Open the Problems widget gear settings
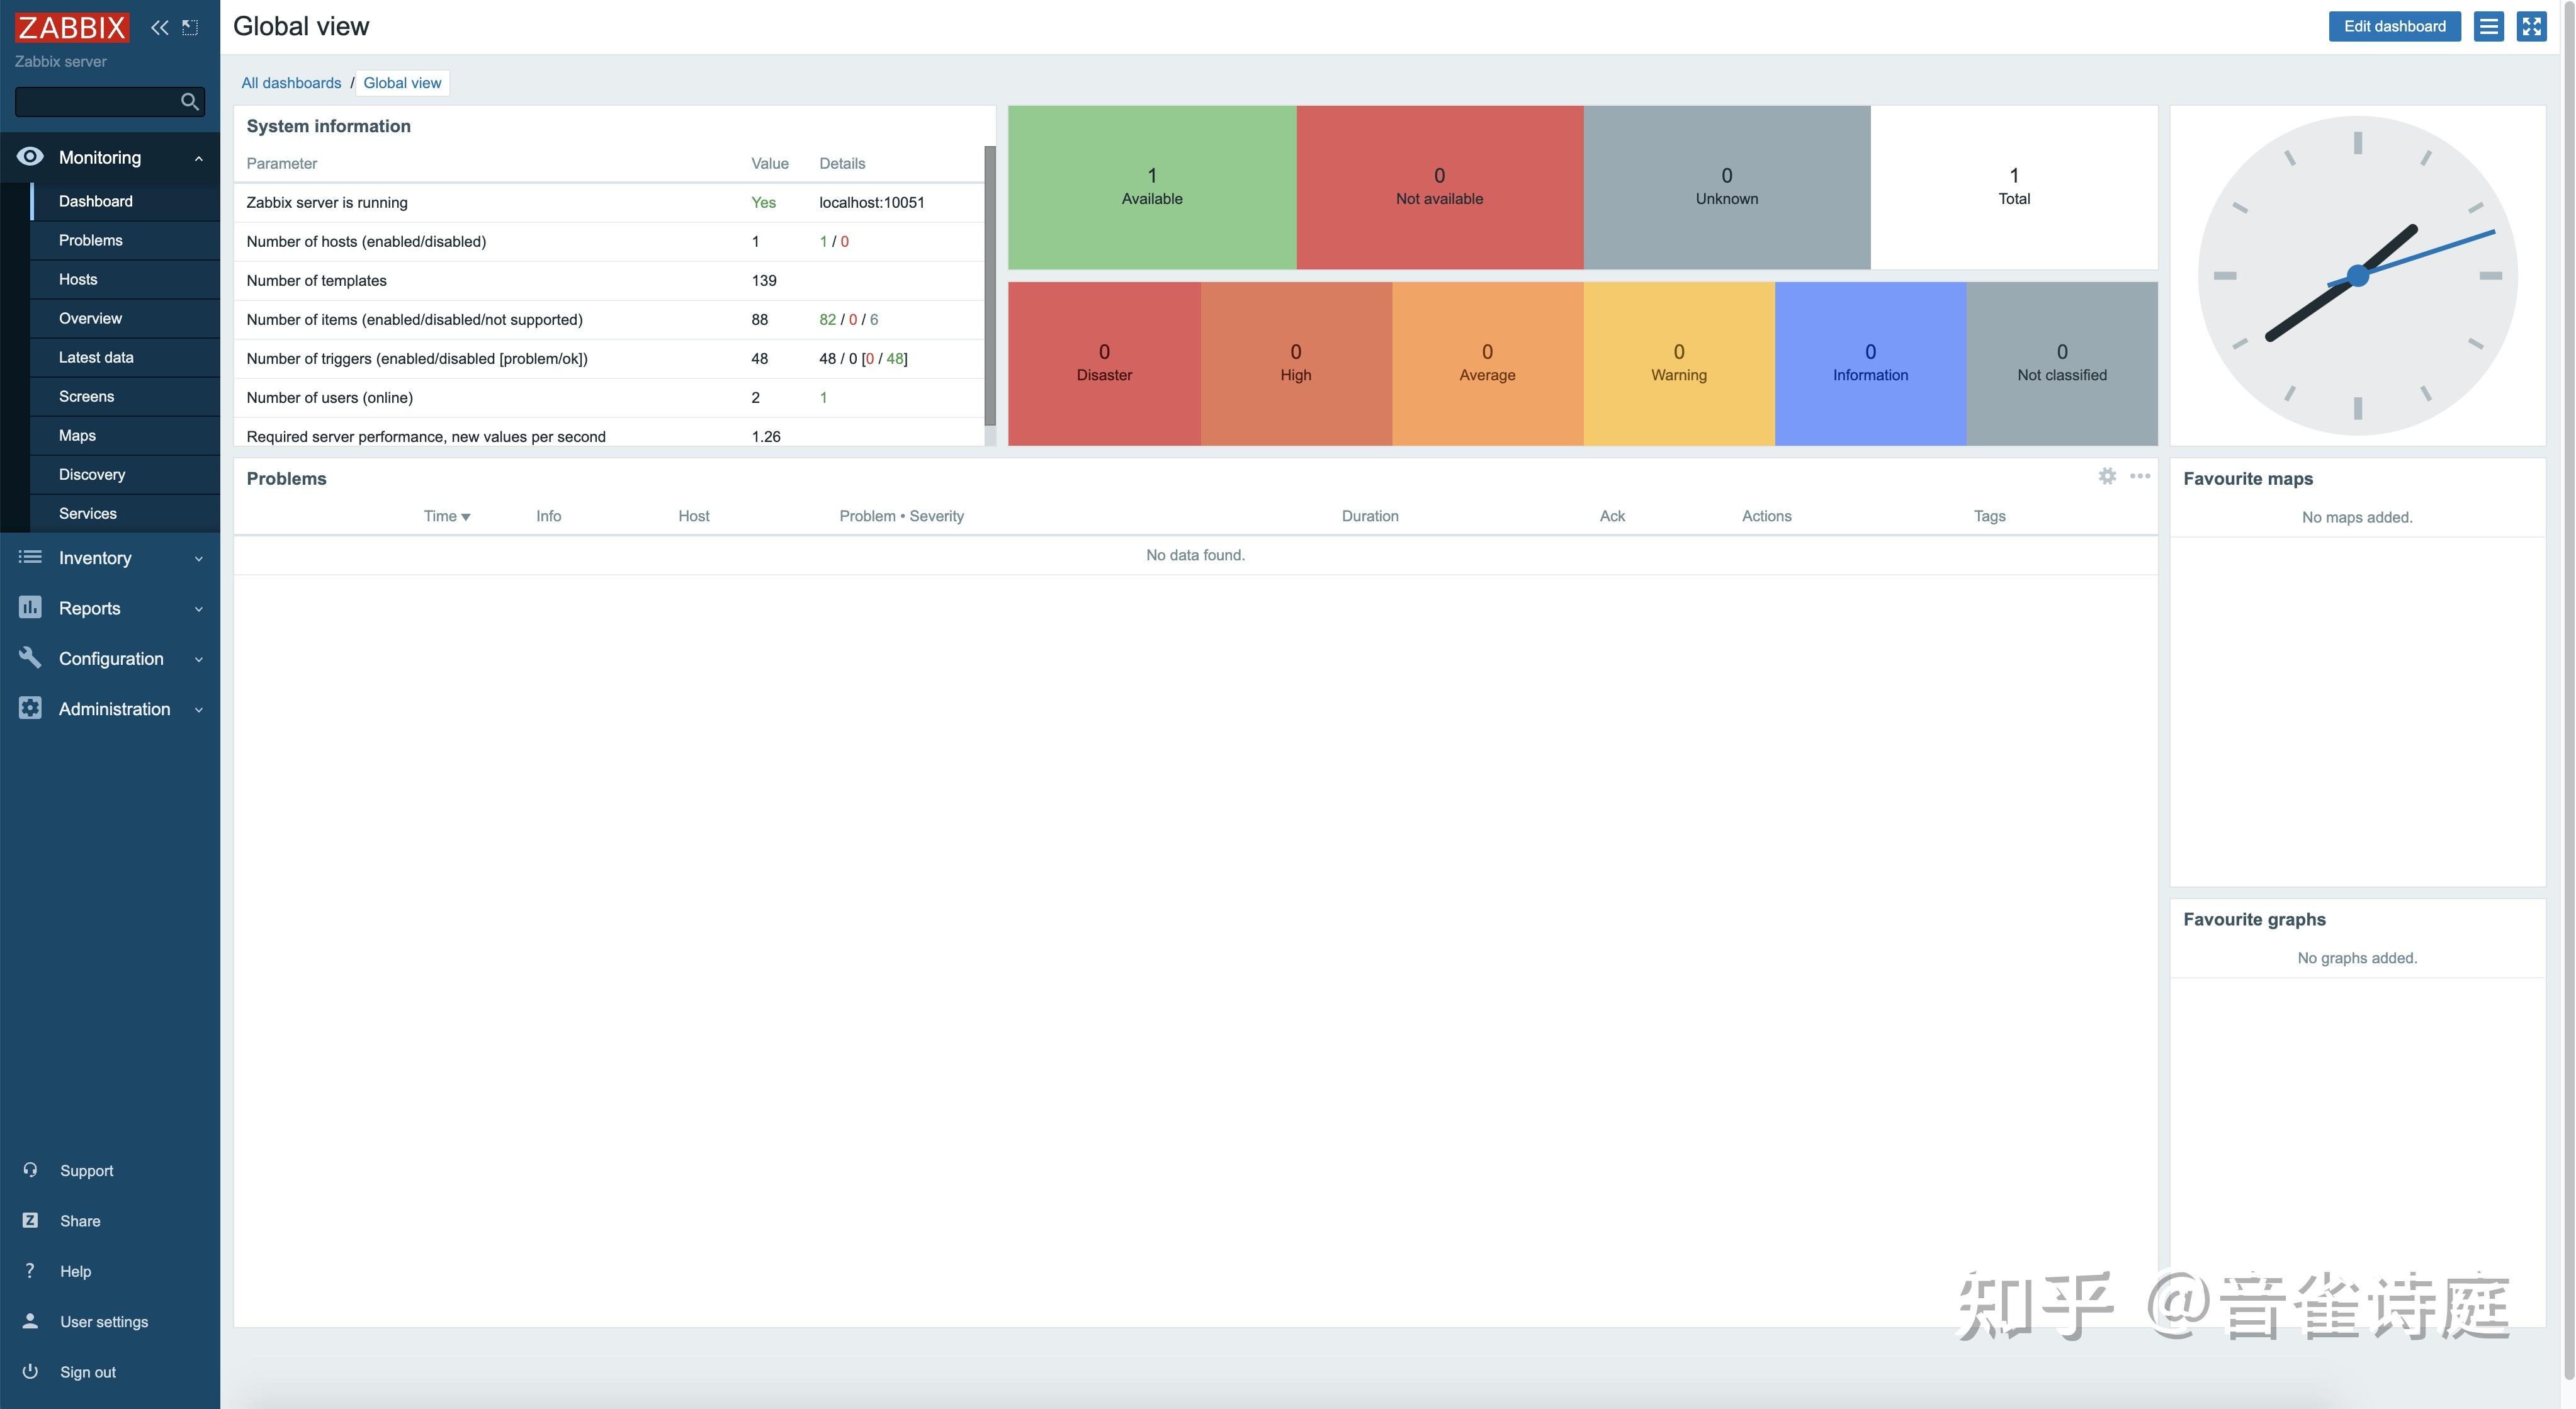This screenshot has height=1409, width=2576. [2107, 477]
